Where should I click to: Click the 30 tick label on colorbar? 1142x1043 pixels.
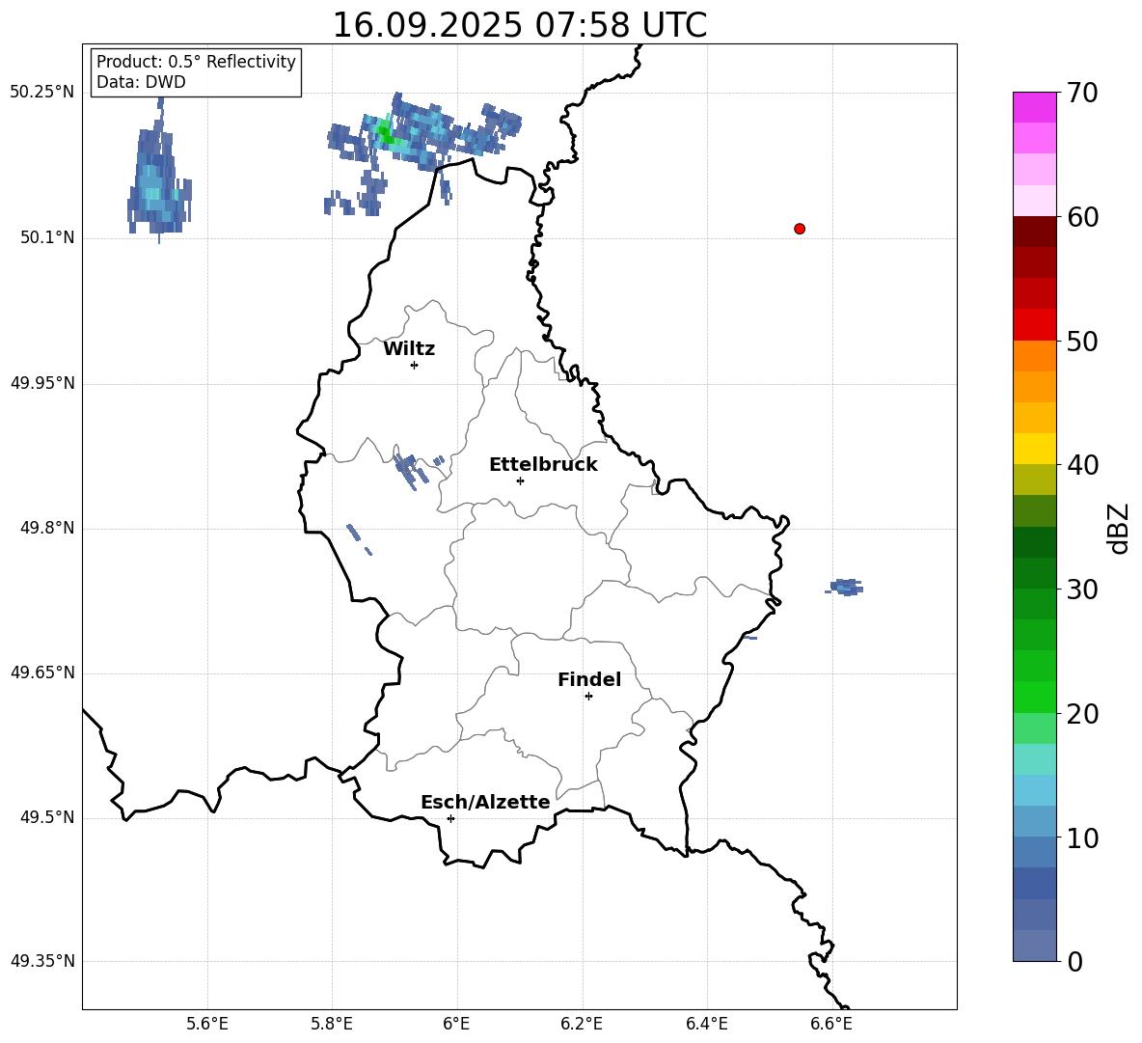pos(1082,590)
